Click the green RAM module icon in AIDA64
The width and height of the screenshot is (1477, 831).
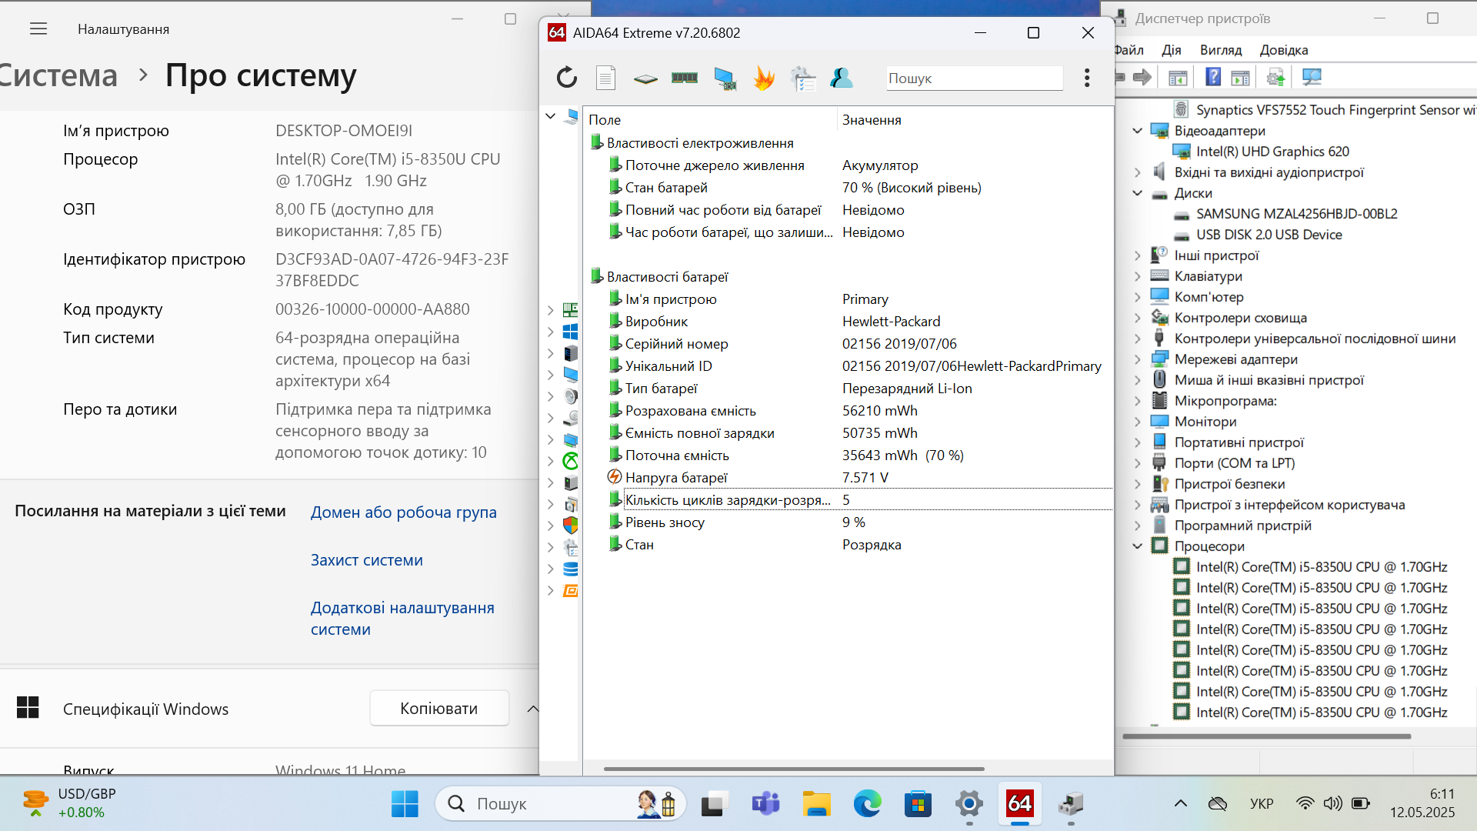(x=685, y=78)
